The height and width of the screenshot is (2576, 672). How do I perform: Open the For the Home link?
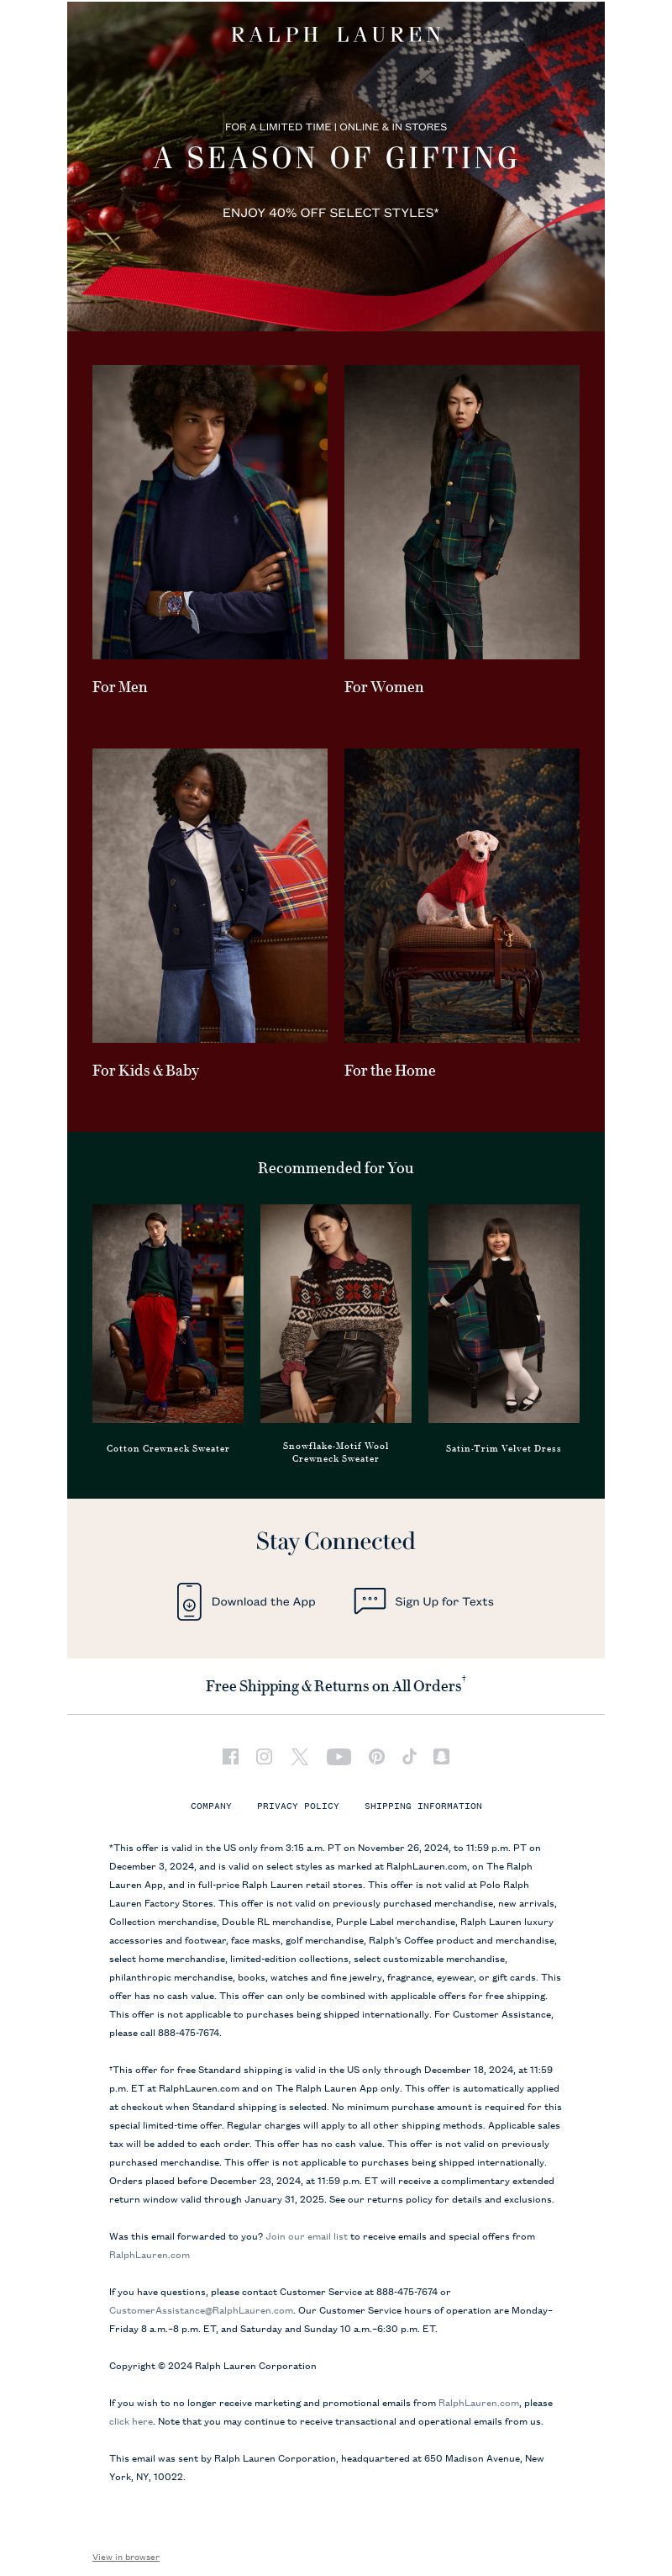click(x=390, y=1070)
